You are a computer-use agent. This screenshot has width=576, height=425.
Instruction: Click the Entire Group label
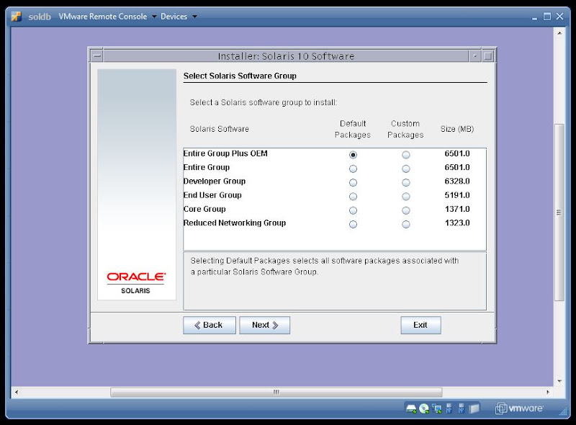tap(207, 168)
